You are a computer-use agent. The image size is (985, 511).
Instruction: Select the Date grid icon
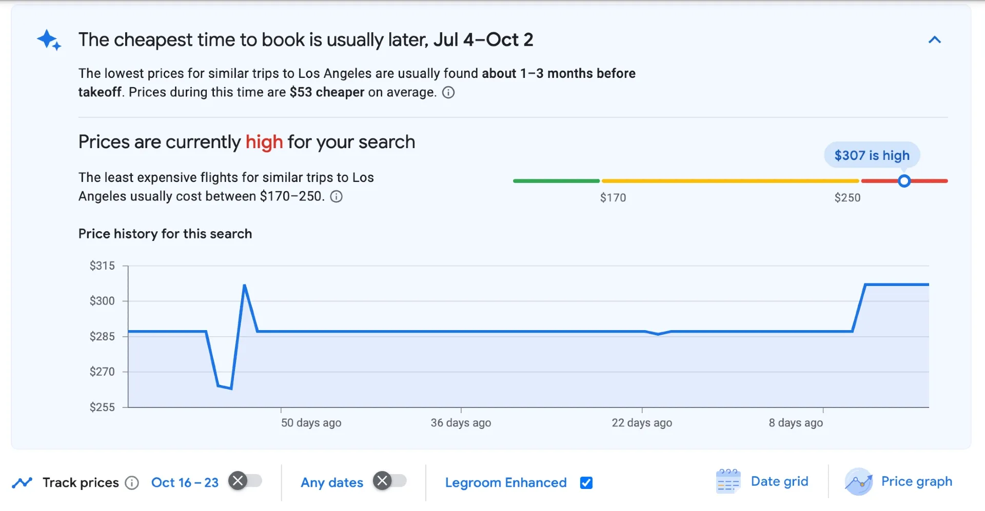[728, 481]
